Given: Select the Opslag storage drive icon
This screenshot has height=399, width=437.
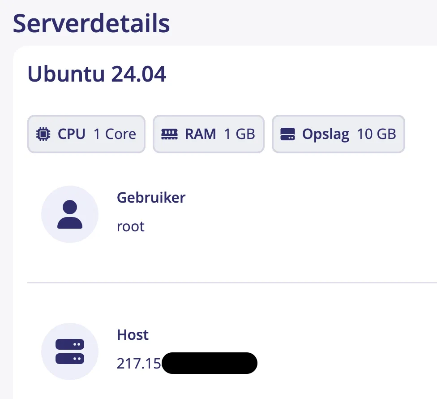Looking at the screenshot, I should point(289,133).
